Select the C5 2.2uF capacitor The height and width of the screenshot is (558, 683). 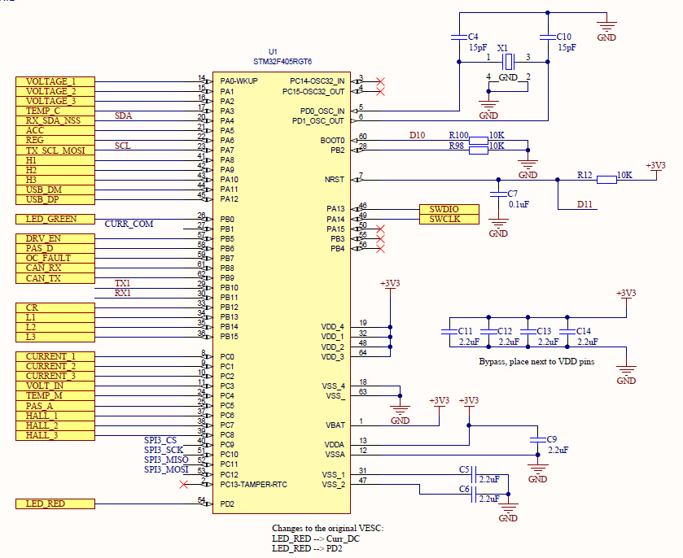[475, 475]
